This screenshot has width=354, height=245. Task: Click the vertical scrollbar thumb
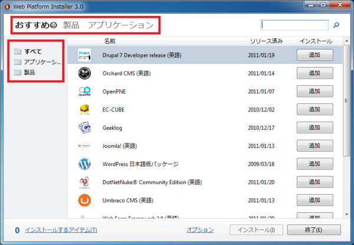(346, 100)
